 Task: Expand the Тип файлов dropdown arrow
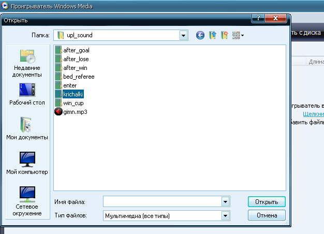[x=226, y=216]
